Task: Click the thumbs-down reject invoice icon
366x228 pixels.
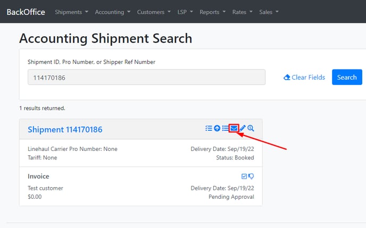Action: coord(251,176)
